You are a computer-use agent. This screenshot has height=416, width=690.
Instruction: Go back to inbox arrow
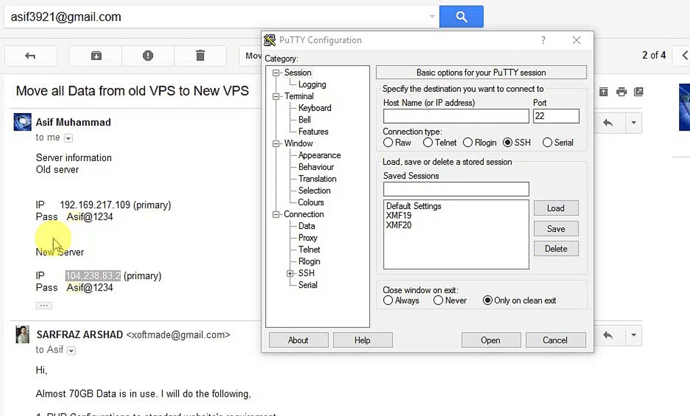point(31,56)
